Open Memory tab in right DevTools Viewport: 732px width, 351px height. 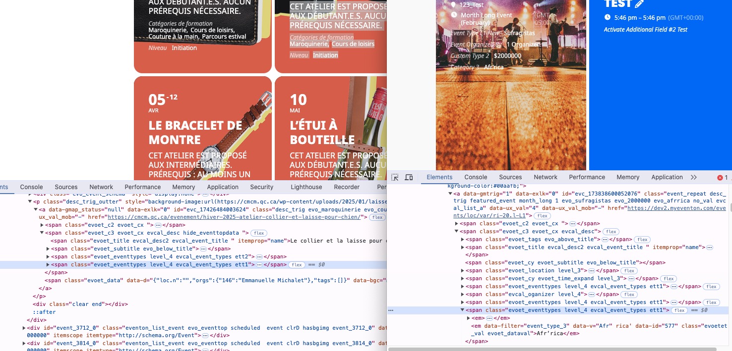click(628, 177)
